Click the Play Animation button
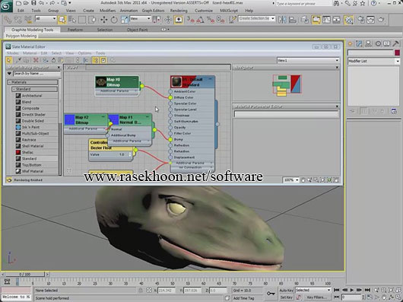 (x=352, y=290)
